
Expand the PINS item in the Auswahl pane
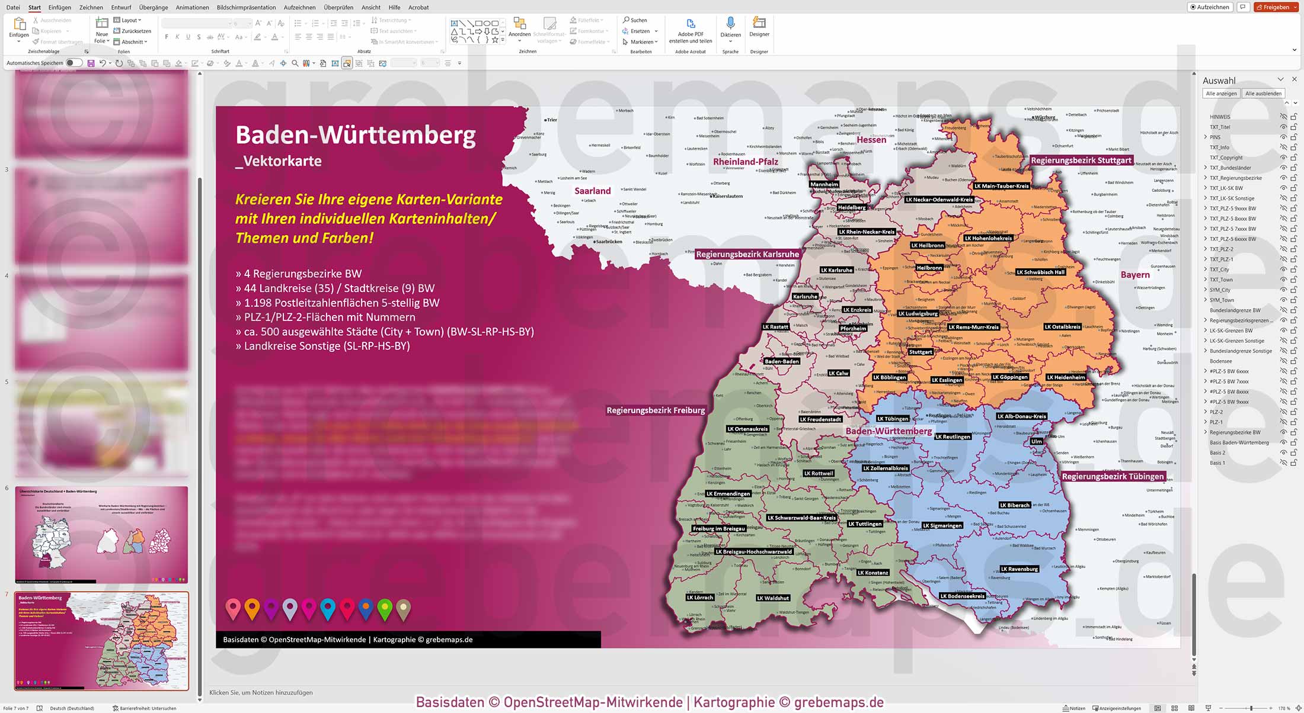1206,137
